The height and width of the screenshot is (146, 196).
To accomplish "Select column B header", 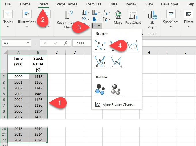I will (38, 53).
